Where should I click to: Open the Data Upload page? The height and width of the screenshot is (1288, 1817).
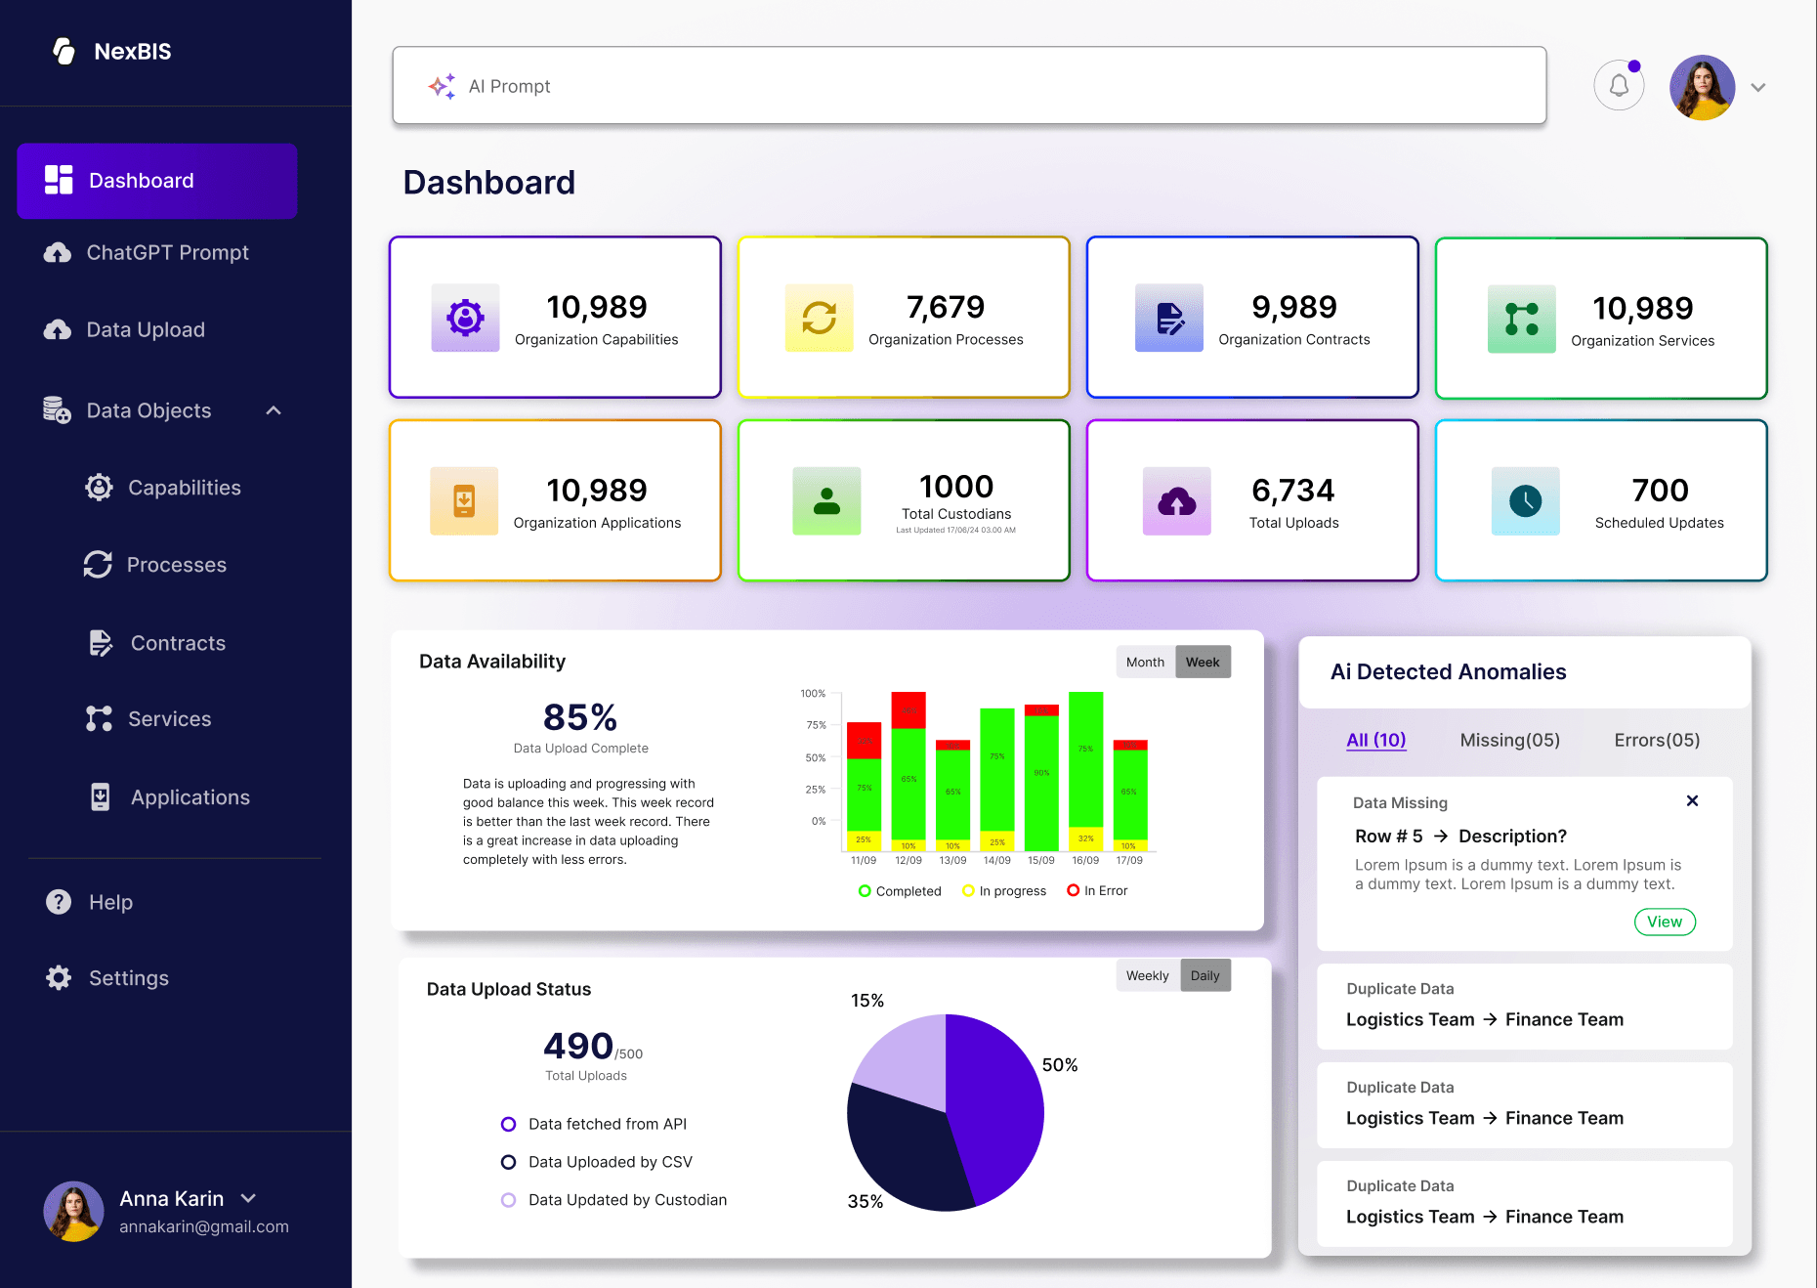(146, 330)
